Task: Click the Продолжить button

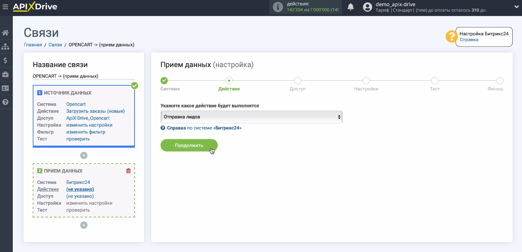Action: point(189,145)
